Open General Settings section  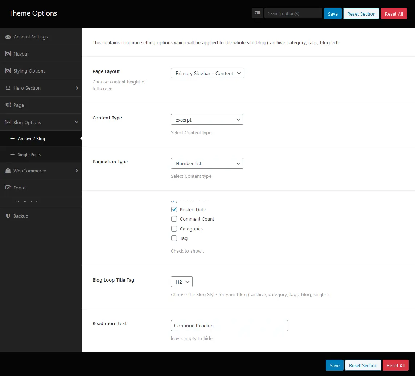[41, 37]
